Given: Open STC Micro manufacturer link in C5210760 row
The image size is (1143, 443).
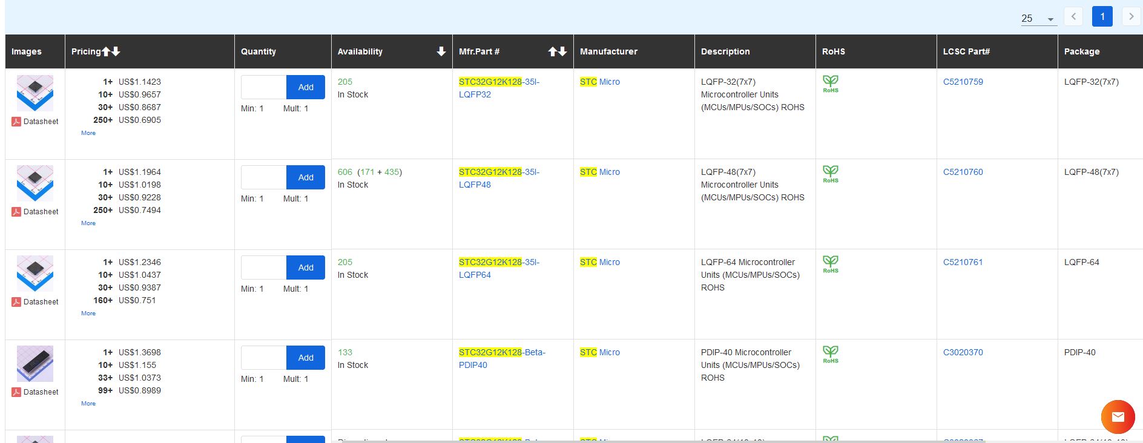Looking at the screenshot, I should (600, 172).
